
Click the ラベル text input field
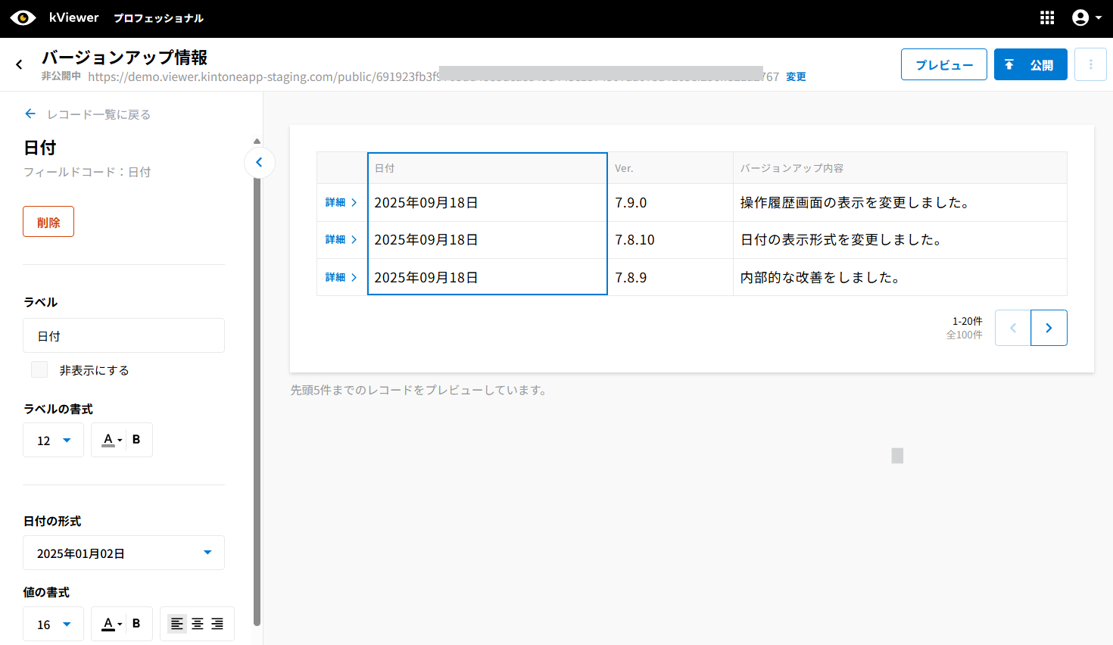123,335
